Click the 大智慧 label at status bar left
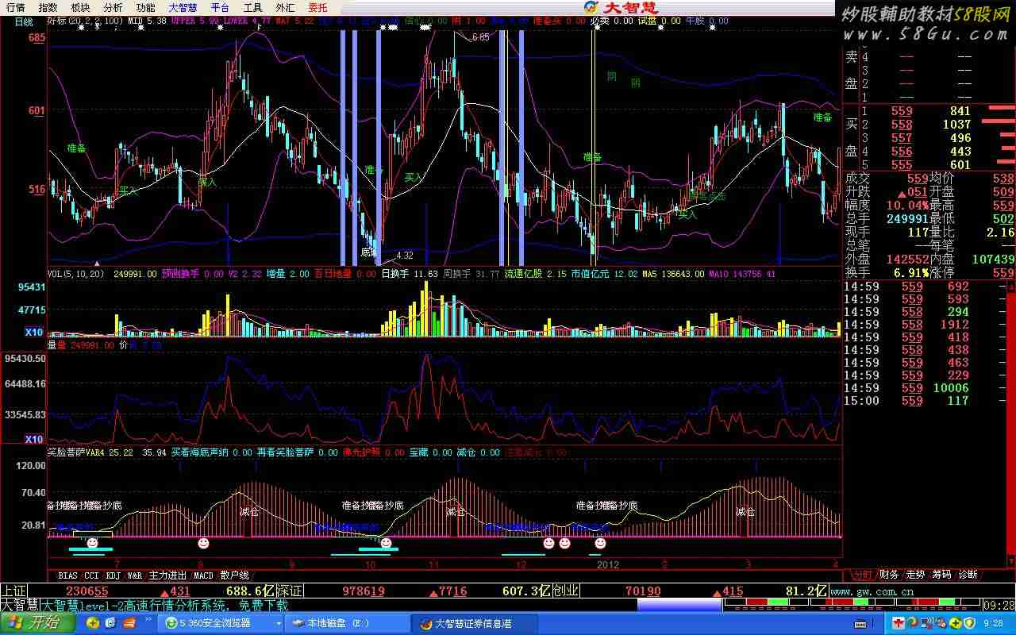Image resolution: width=1016 pixels, height=635 pixels. (x=20, y=605)
